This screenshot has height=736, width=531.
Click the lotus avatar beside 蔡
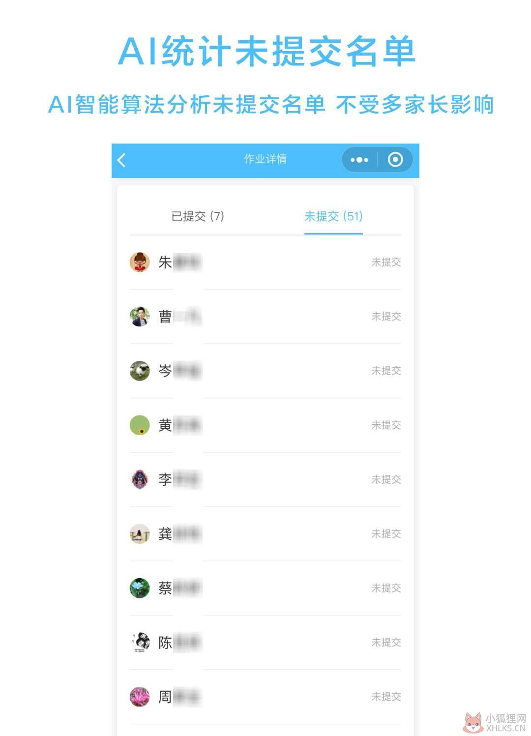pos(140,588)
